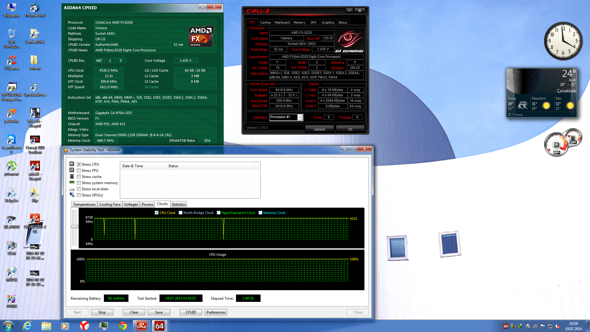Enable the Stress FPU checkbox
This screenshot has width=590, height=332.
click(x=79, y=171)
